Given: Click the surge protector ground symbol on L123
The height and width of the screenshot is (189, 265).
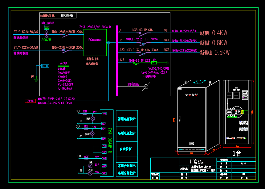Looking at the screenshot, I should [167, 62].
